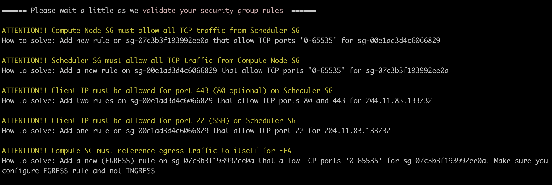Click sg-07c3b3f193992ee0a in the first solve line
Image resolution: width=552 pixels, height=185 pixels.
167,41
